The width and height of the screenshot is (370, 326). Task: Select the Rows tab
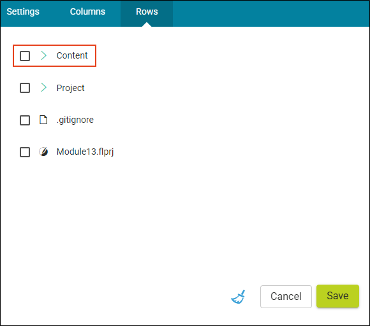147,11
